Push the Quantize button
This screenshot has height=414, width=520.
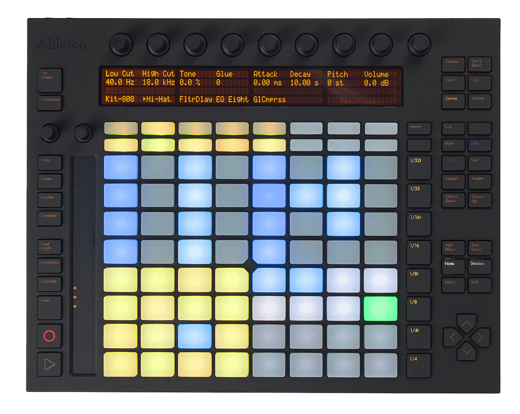pos(50,219)
